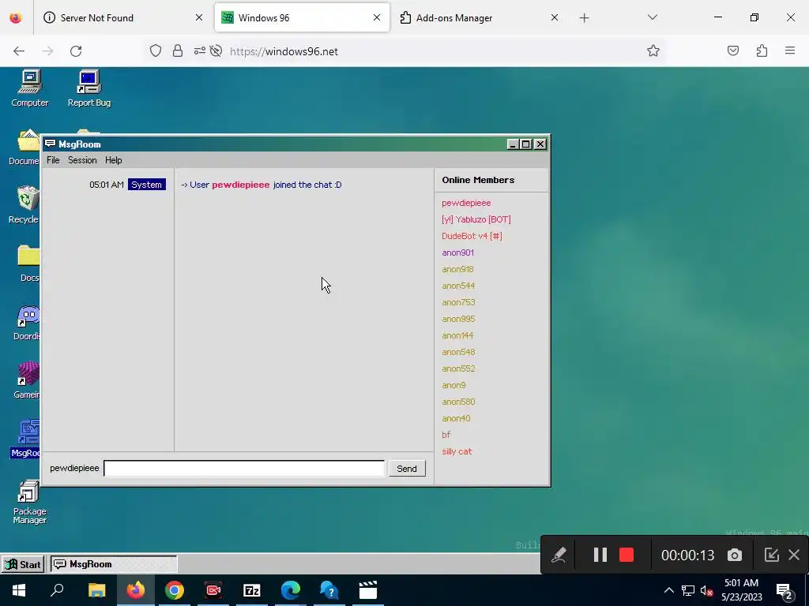Viewport: 809px width, 606px height.
Task: Show hidden system tray icons
Action: 668,590
